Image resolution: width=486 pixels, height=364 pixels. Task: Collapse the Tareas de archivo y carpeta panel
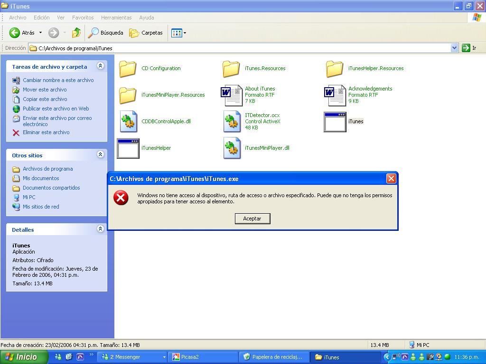100,66
